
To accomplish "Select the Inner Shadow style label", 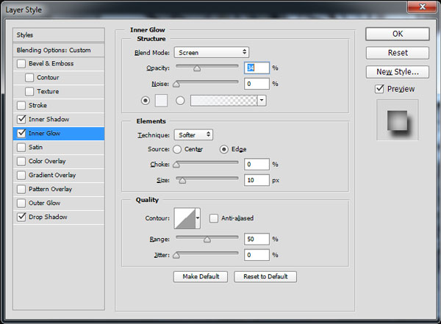I will (49, 119).
